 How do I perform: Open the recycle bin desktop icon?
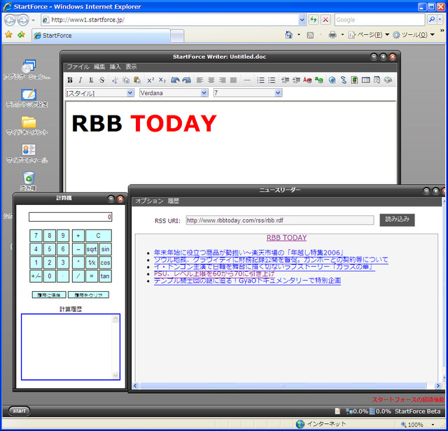(x=29, y=181)
